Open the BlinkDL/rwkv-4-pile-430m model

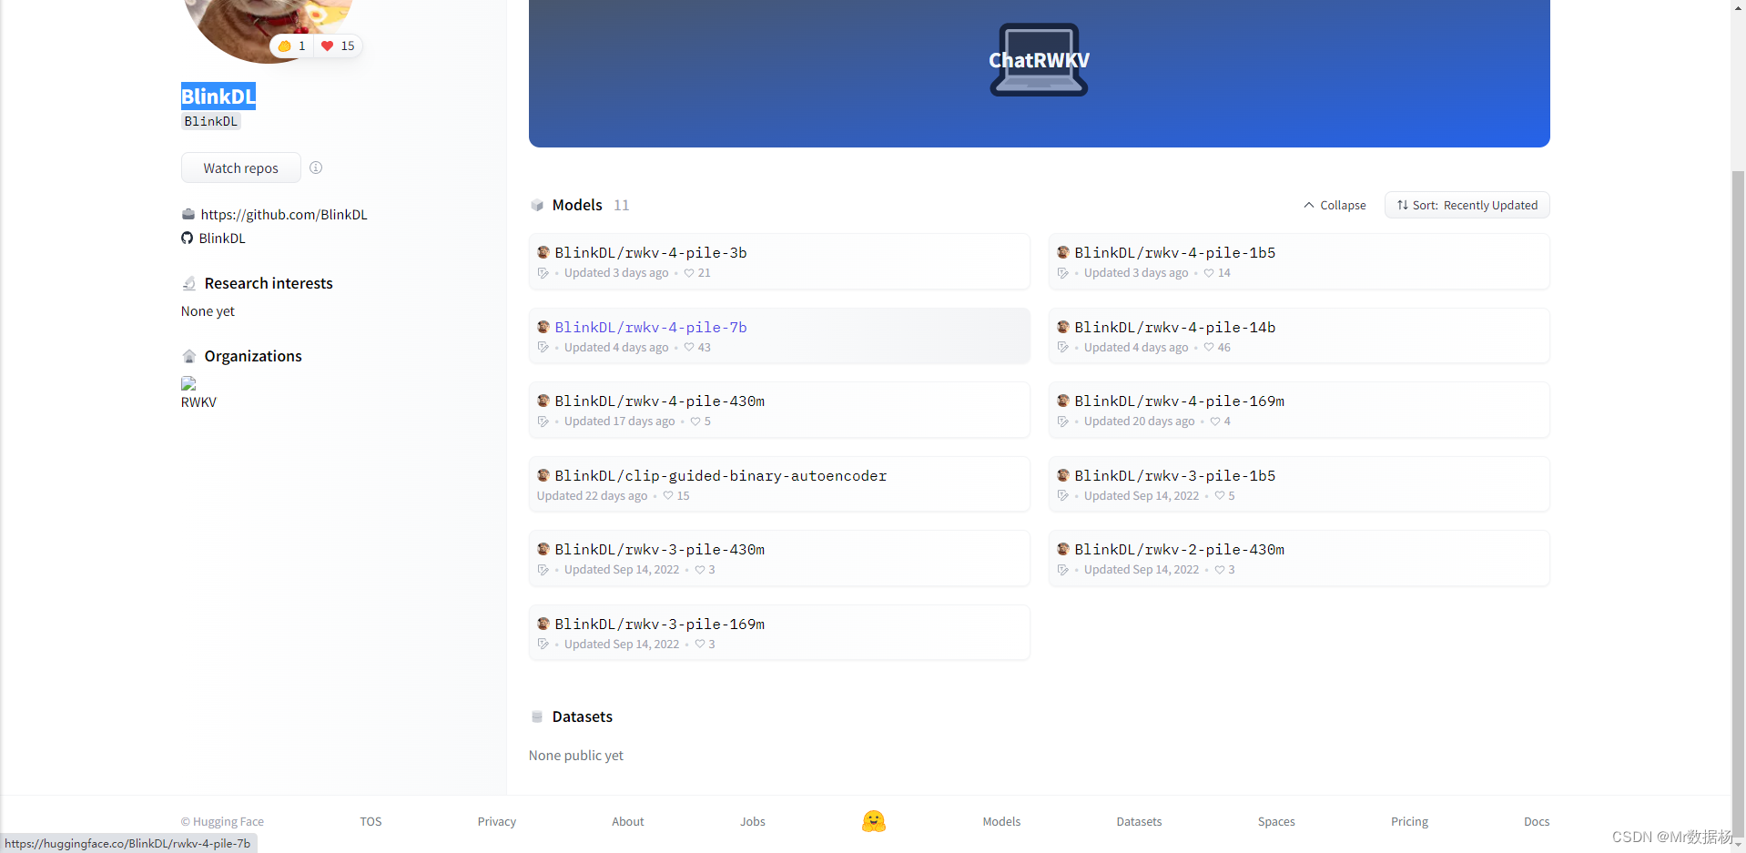(779, 410)
